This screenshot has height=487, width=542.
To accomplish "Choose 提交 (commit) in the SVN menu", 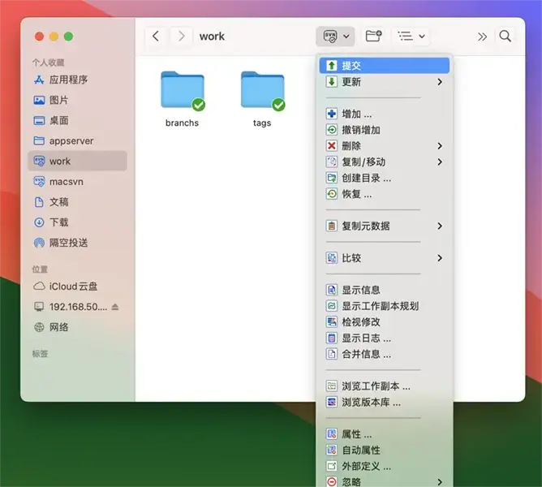I will pyautogui.click(x=385, y=66).
